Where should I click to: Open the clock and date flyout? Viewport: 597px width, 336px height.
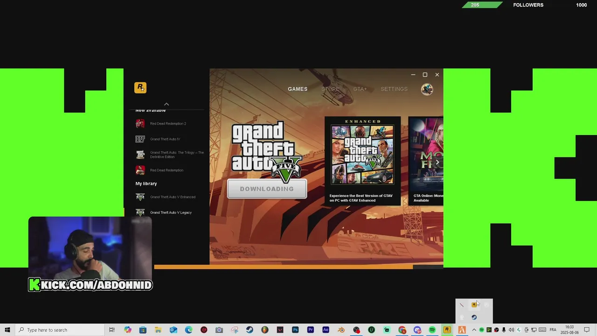tap(570, 330)
